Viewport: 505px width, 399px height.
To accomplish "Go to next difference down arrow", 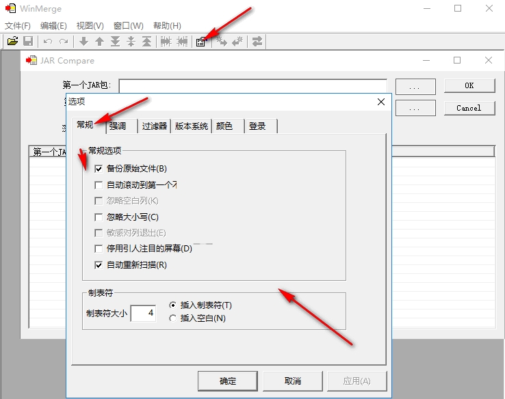I will tap(83, 42).
